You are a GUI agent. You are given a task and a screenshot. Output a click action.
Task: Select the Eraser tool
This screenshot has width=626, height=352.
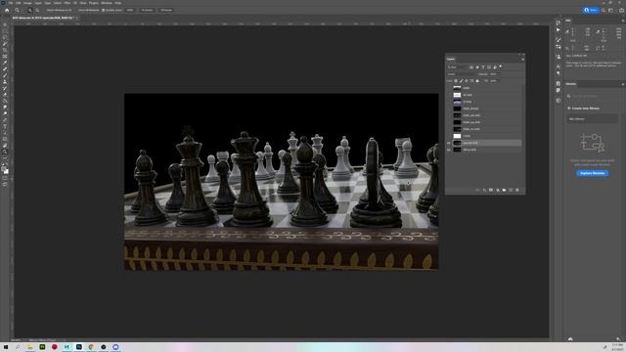point(5,95)
